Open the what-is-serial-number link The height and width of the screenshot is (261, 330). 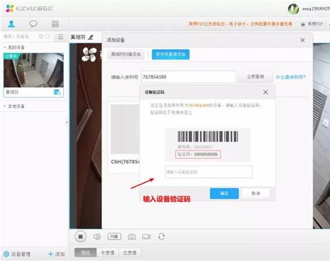tap(290, 77)
